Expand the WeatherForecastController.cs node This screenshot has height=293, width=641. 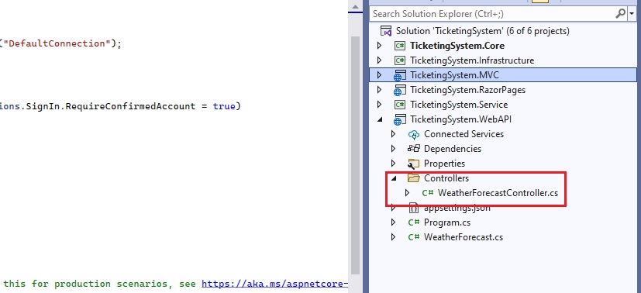tap(407, 193)
